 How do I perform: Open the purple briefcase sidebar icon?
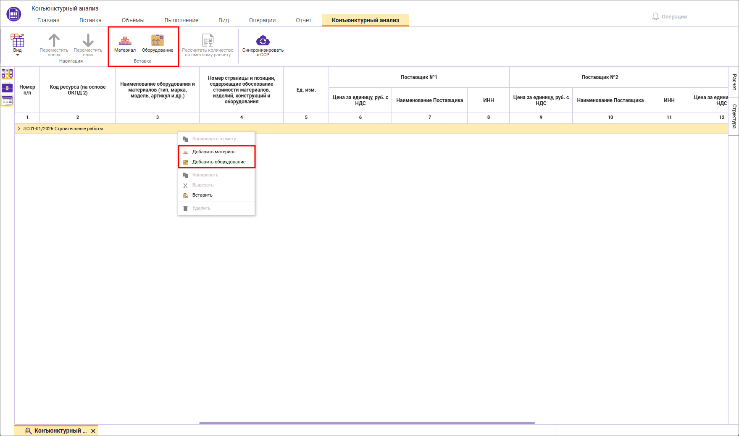click(x=7, y=88)
